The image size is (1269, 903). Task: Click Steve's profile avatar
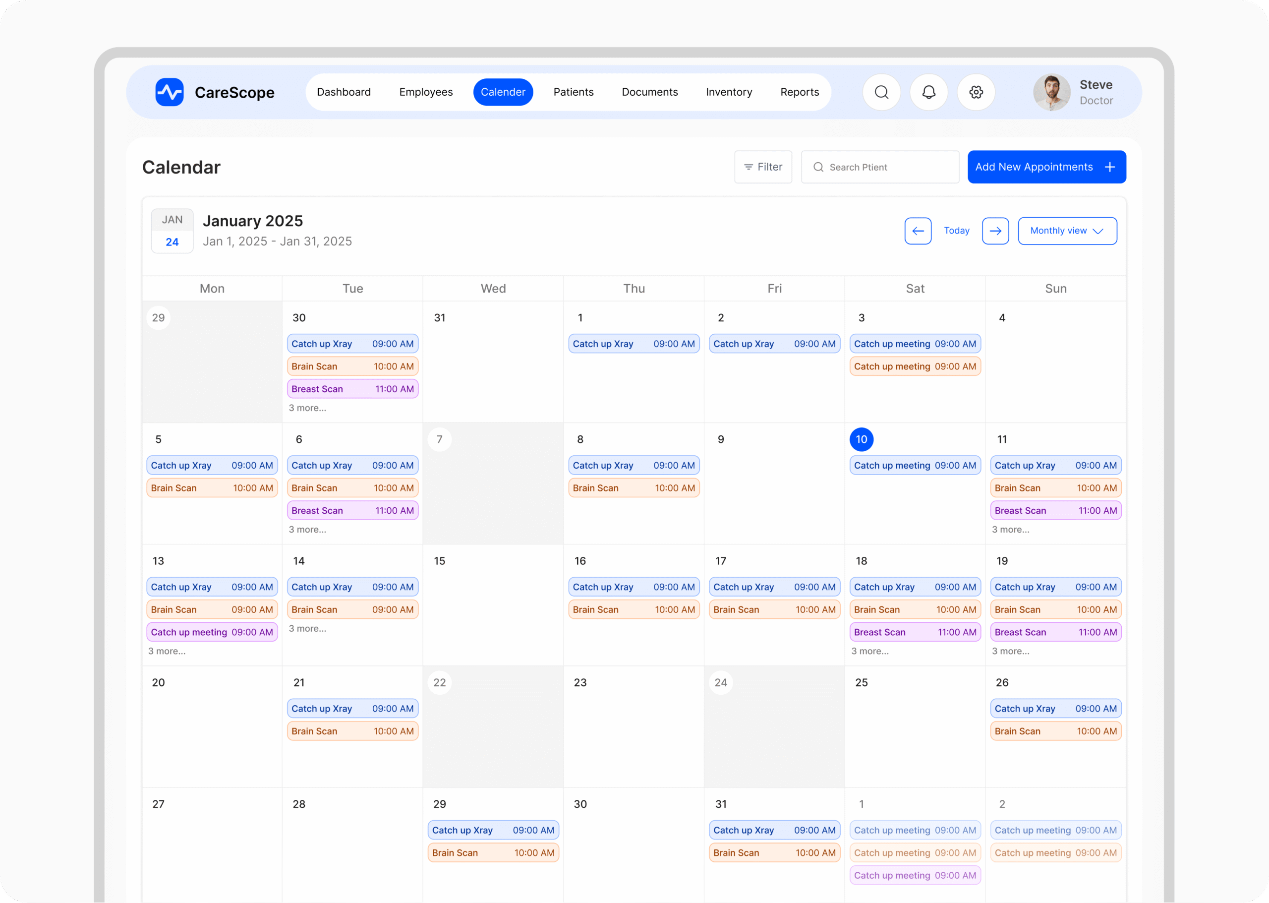click(1051, 92)
